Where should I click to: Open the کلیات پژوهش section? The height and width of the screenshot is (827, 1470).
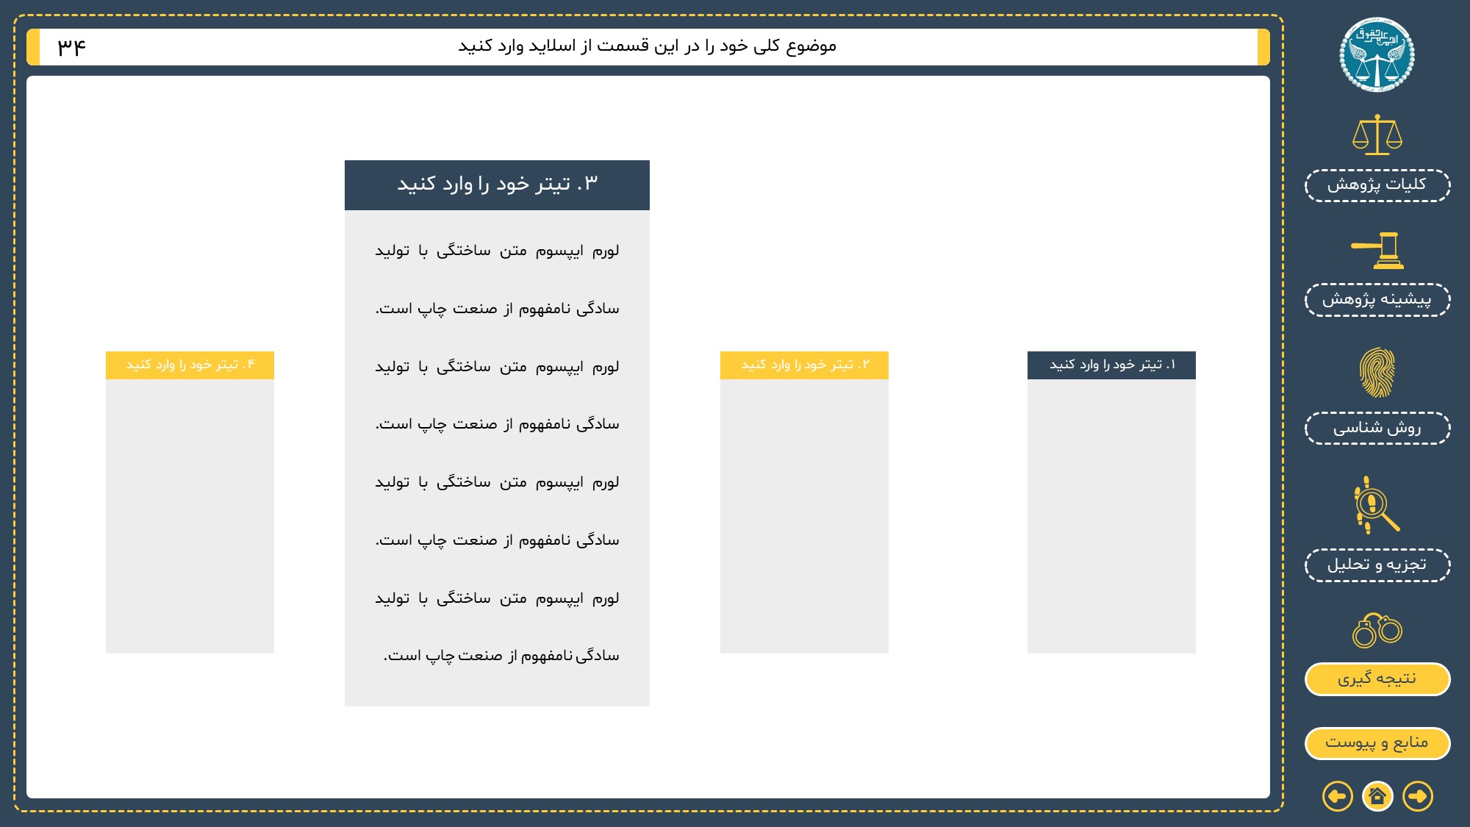pos(1377,185)
